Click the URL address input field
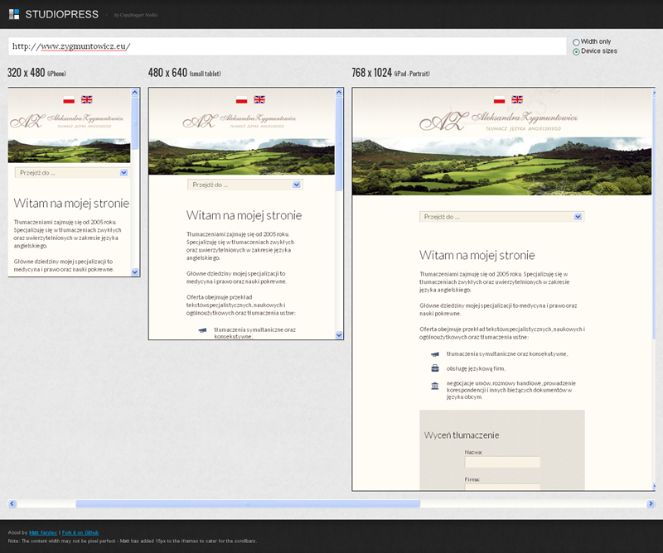 click(287, 46)
